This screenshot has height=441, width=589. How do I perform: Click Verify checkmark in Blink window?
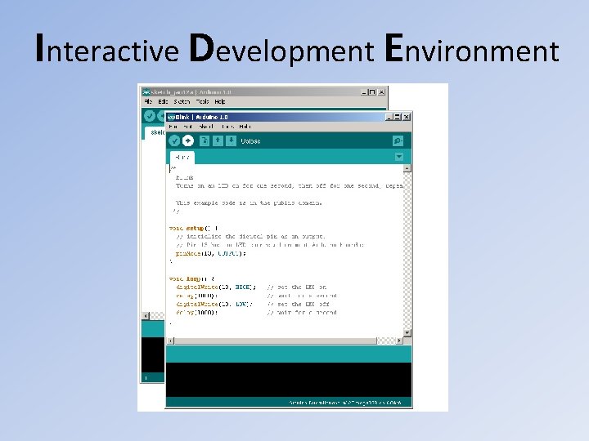click(x=174, y=140)
